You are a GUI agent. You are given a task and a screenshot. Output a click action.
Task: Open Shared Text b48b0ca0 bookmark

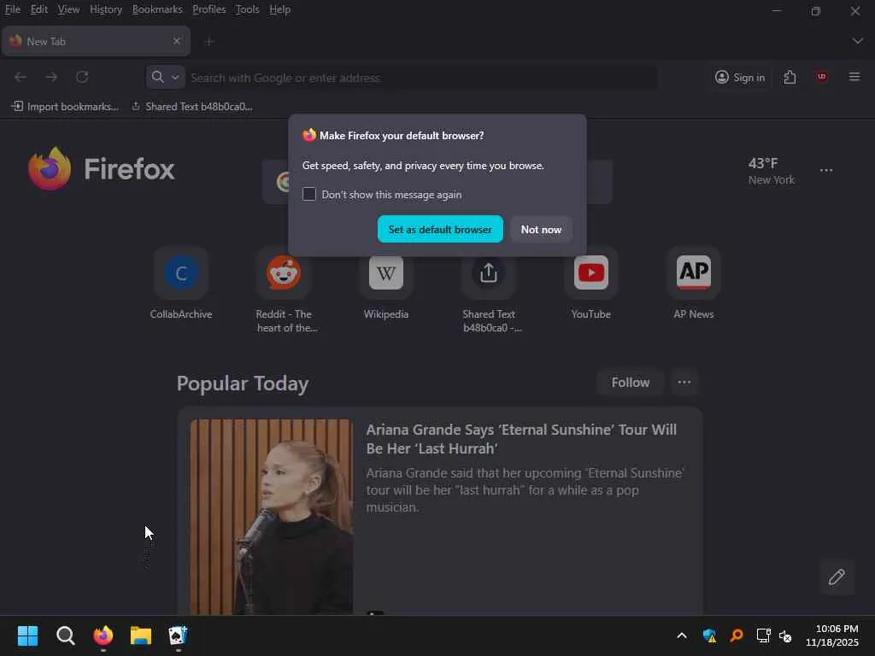192,107
